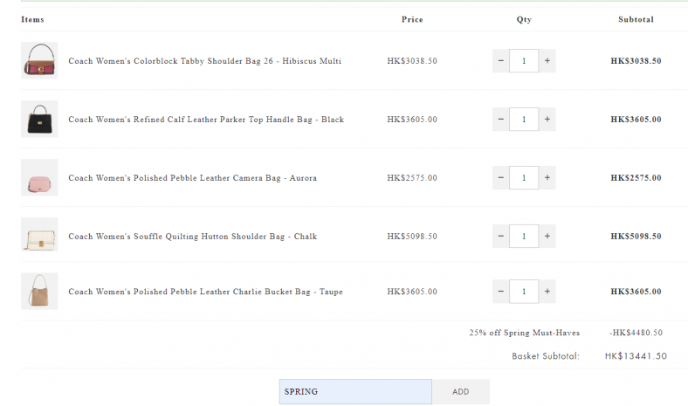Screen dimensions: 688x406
Task: Decrease quantity of Parker Top Handle Bag
Action: 500,120
